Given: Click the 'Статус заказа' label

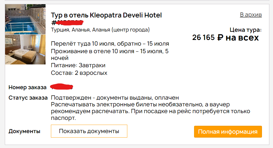Looking at the screenshot, I should click(28, 98).
